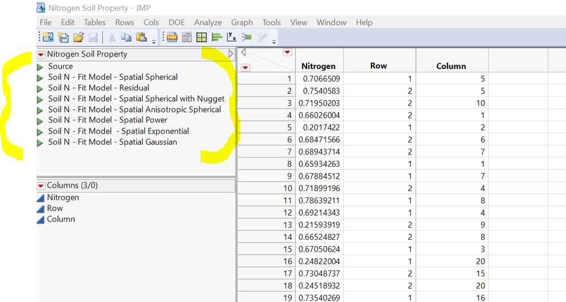Open the rows red triangle in the table corner
Viewport: 566px width, 302px height.
coord(245,67)
